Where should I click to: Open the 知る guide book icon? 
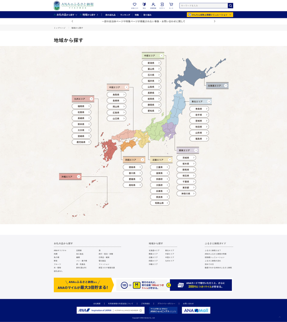pos(144,6)
